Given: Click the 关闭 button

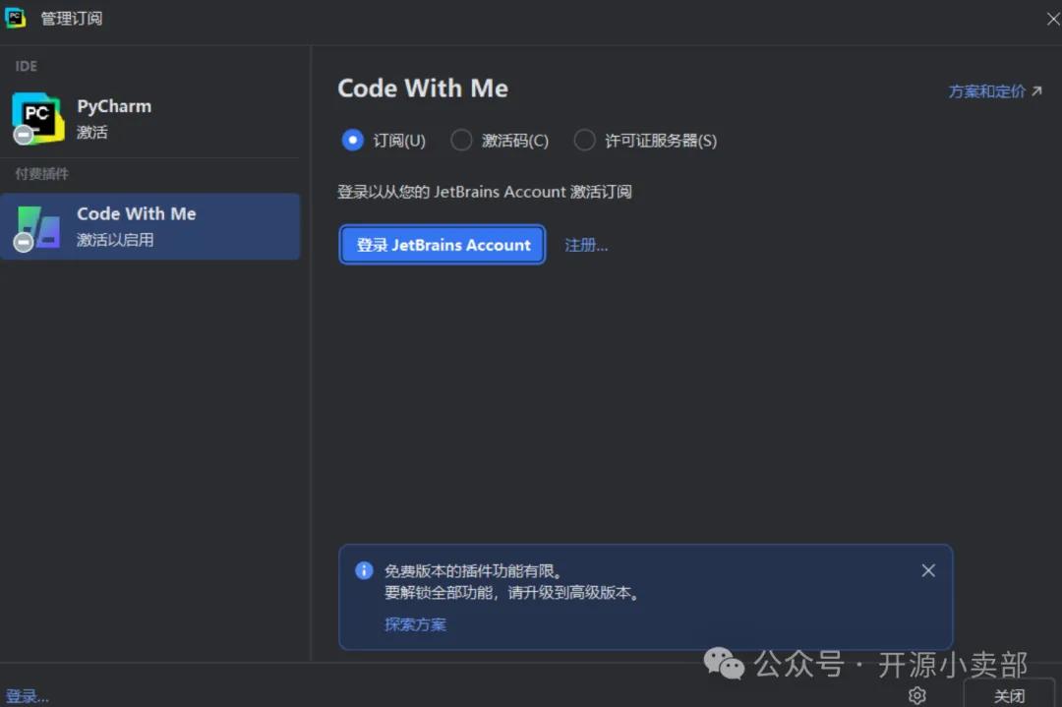Looking at the screenshot, I should coord(1009,695).
